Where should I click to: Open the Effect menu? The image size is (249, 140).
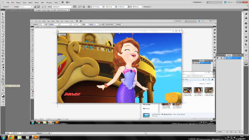click(37, 3)
